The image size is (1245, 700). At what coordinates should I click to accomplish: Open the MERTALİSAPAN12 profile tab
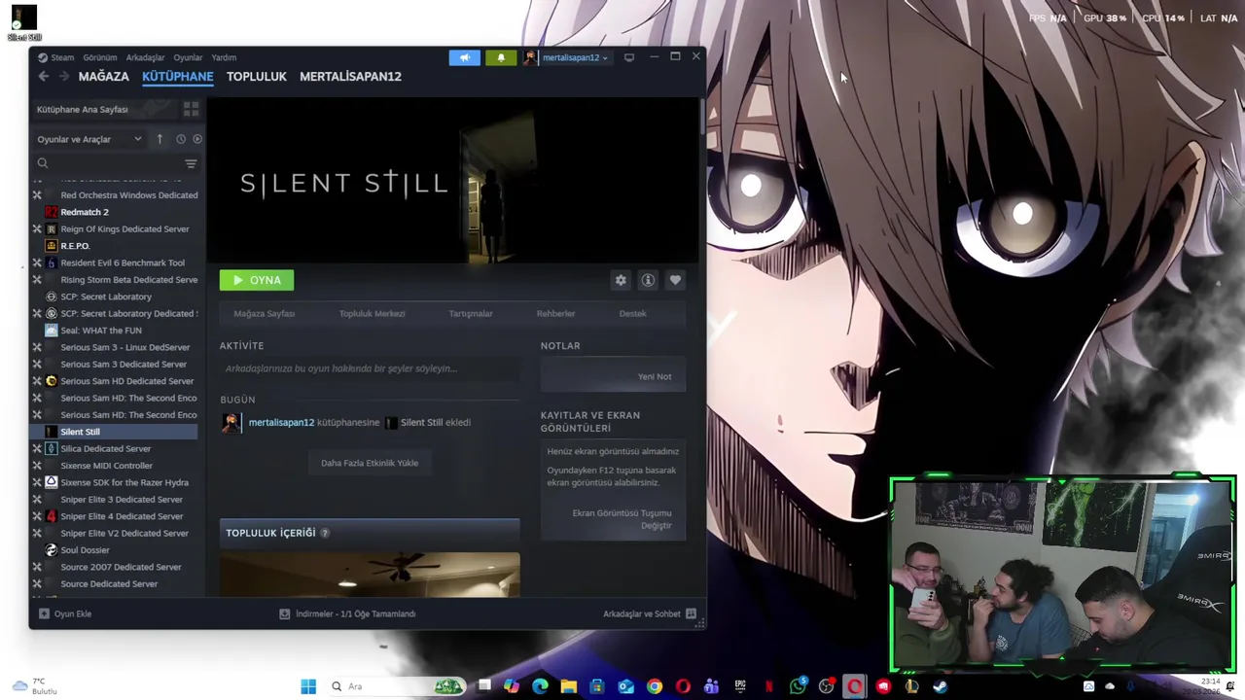click(350, 76)
